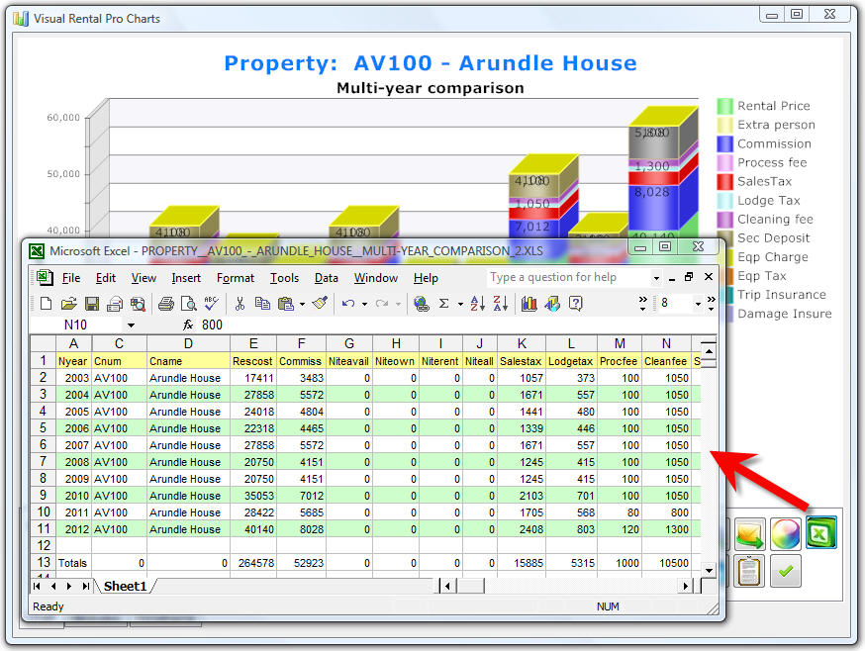
Task: Click the Commission legend color swatch
Action: [x=724, y=144]
